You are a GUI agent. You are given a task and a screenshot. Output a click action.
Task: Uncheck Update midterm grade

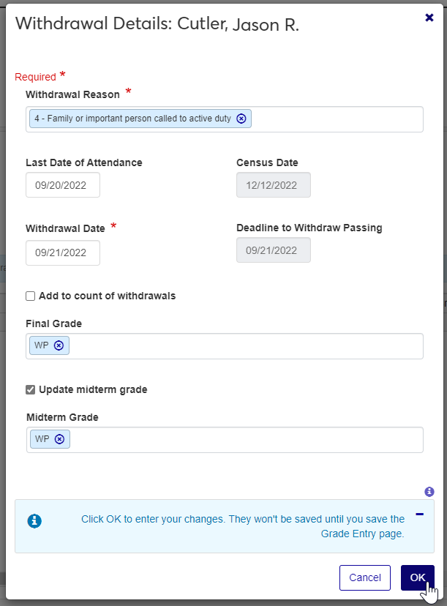coord(31,390)
